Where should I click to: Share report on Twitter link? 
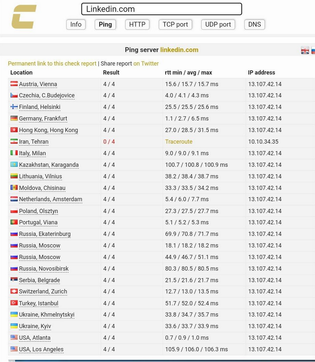146,64
